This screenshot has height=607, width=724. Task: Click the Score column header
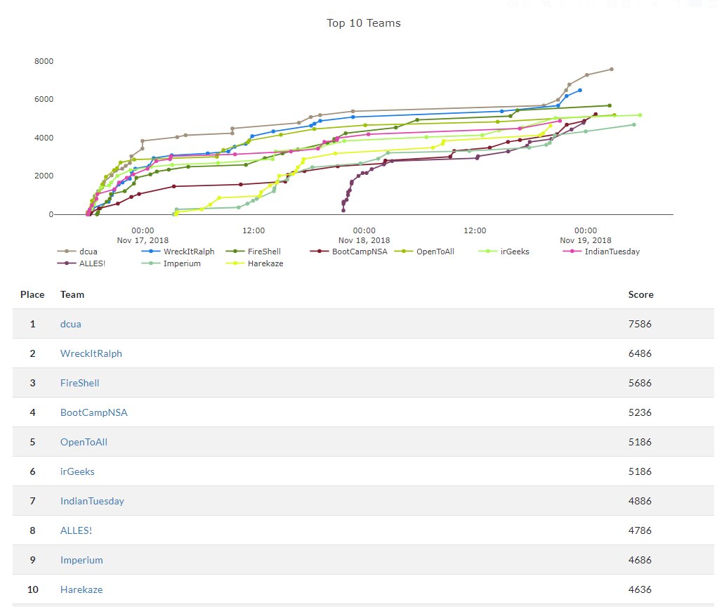(x=640, y=294)
